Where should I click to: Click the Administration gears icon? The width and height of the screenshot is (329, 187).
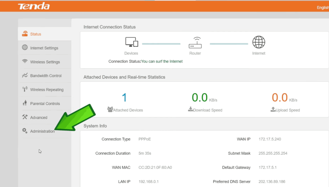(x=25, y=131)
